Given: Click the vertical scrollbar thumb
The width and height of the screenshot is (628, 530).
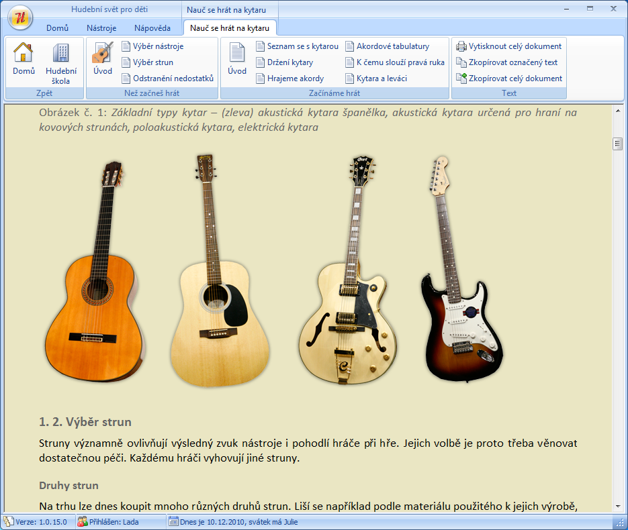Looking at the screenshot, I should [x=618, y=144].
